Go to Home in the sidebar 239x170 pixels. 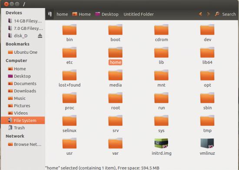tap(17, 69)
